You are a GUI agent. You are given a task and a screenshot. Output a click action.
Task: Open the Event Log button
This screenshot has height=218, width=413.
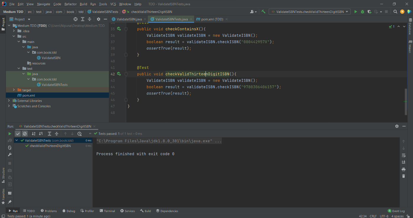396,211
